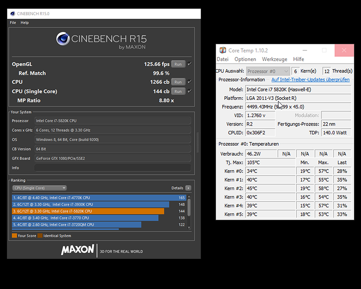Screen dimensions: 361x289
Task: Click the Tj. Max value 105°C
Action: tap(270, 163)
